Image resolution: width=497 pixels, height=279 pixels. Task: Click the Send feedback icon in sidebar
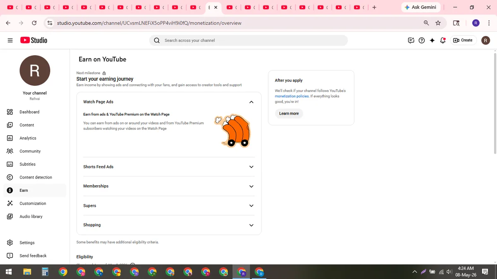10,256
